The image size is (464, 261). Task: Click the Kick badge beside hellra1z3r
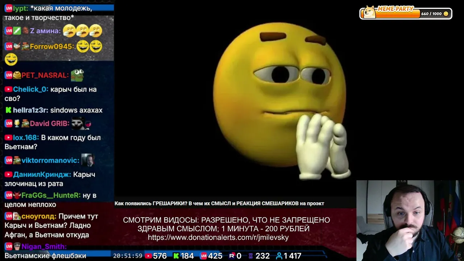pos(8,110)
